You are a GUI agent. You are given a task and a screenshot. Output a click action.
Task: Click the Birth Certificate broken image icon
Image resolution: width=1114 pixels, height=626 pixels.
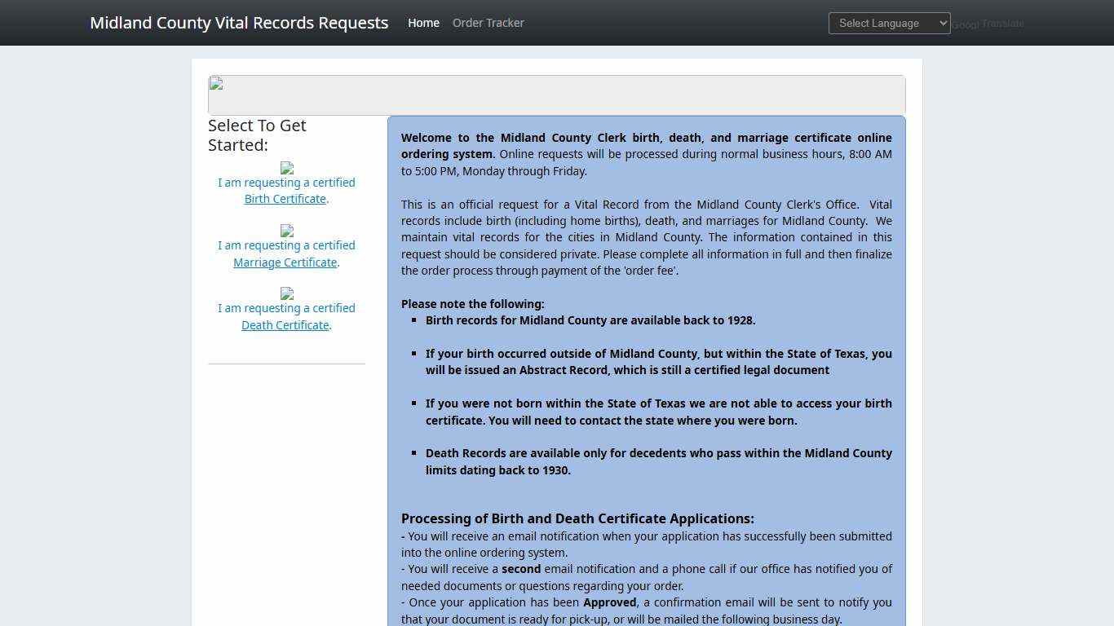[286, 170]
